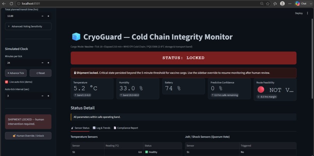The height and width of the screenshot is (156, 314).
Task: Click Human Override / Unlock button
Action: coord(28,136)
